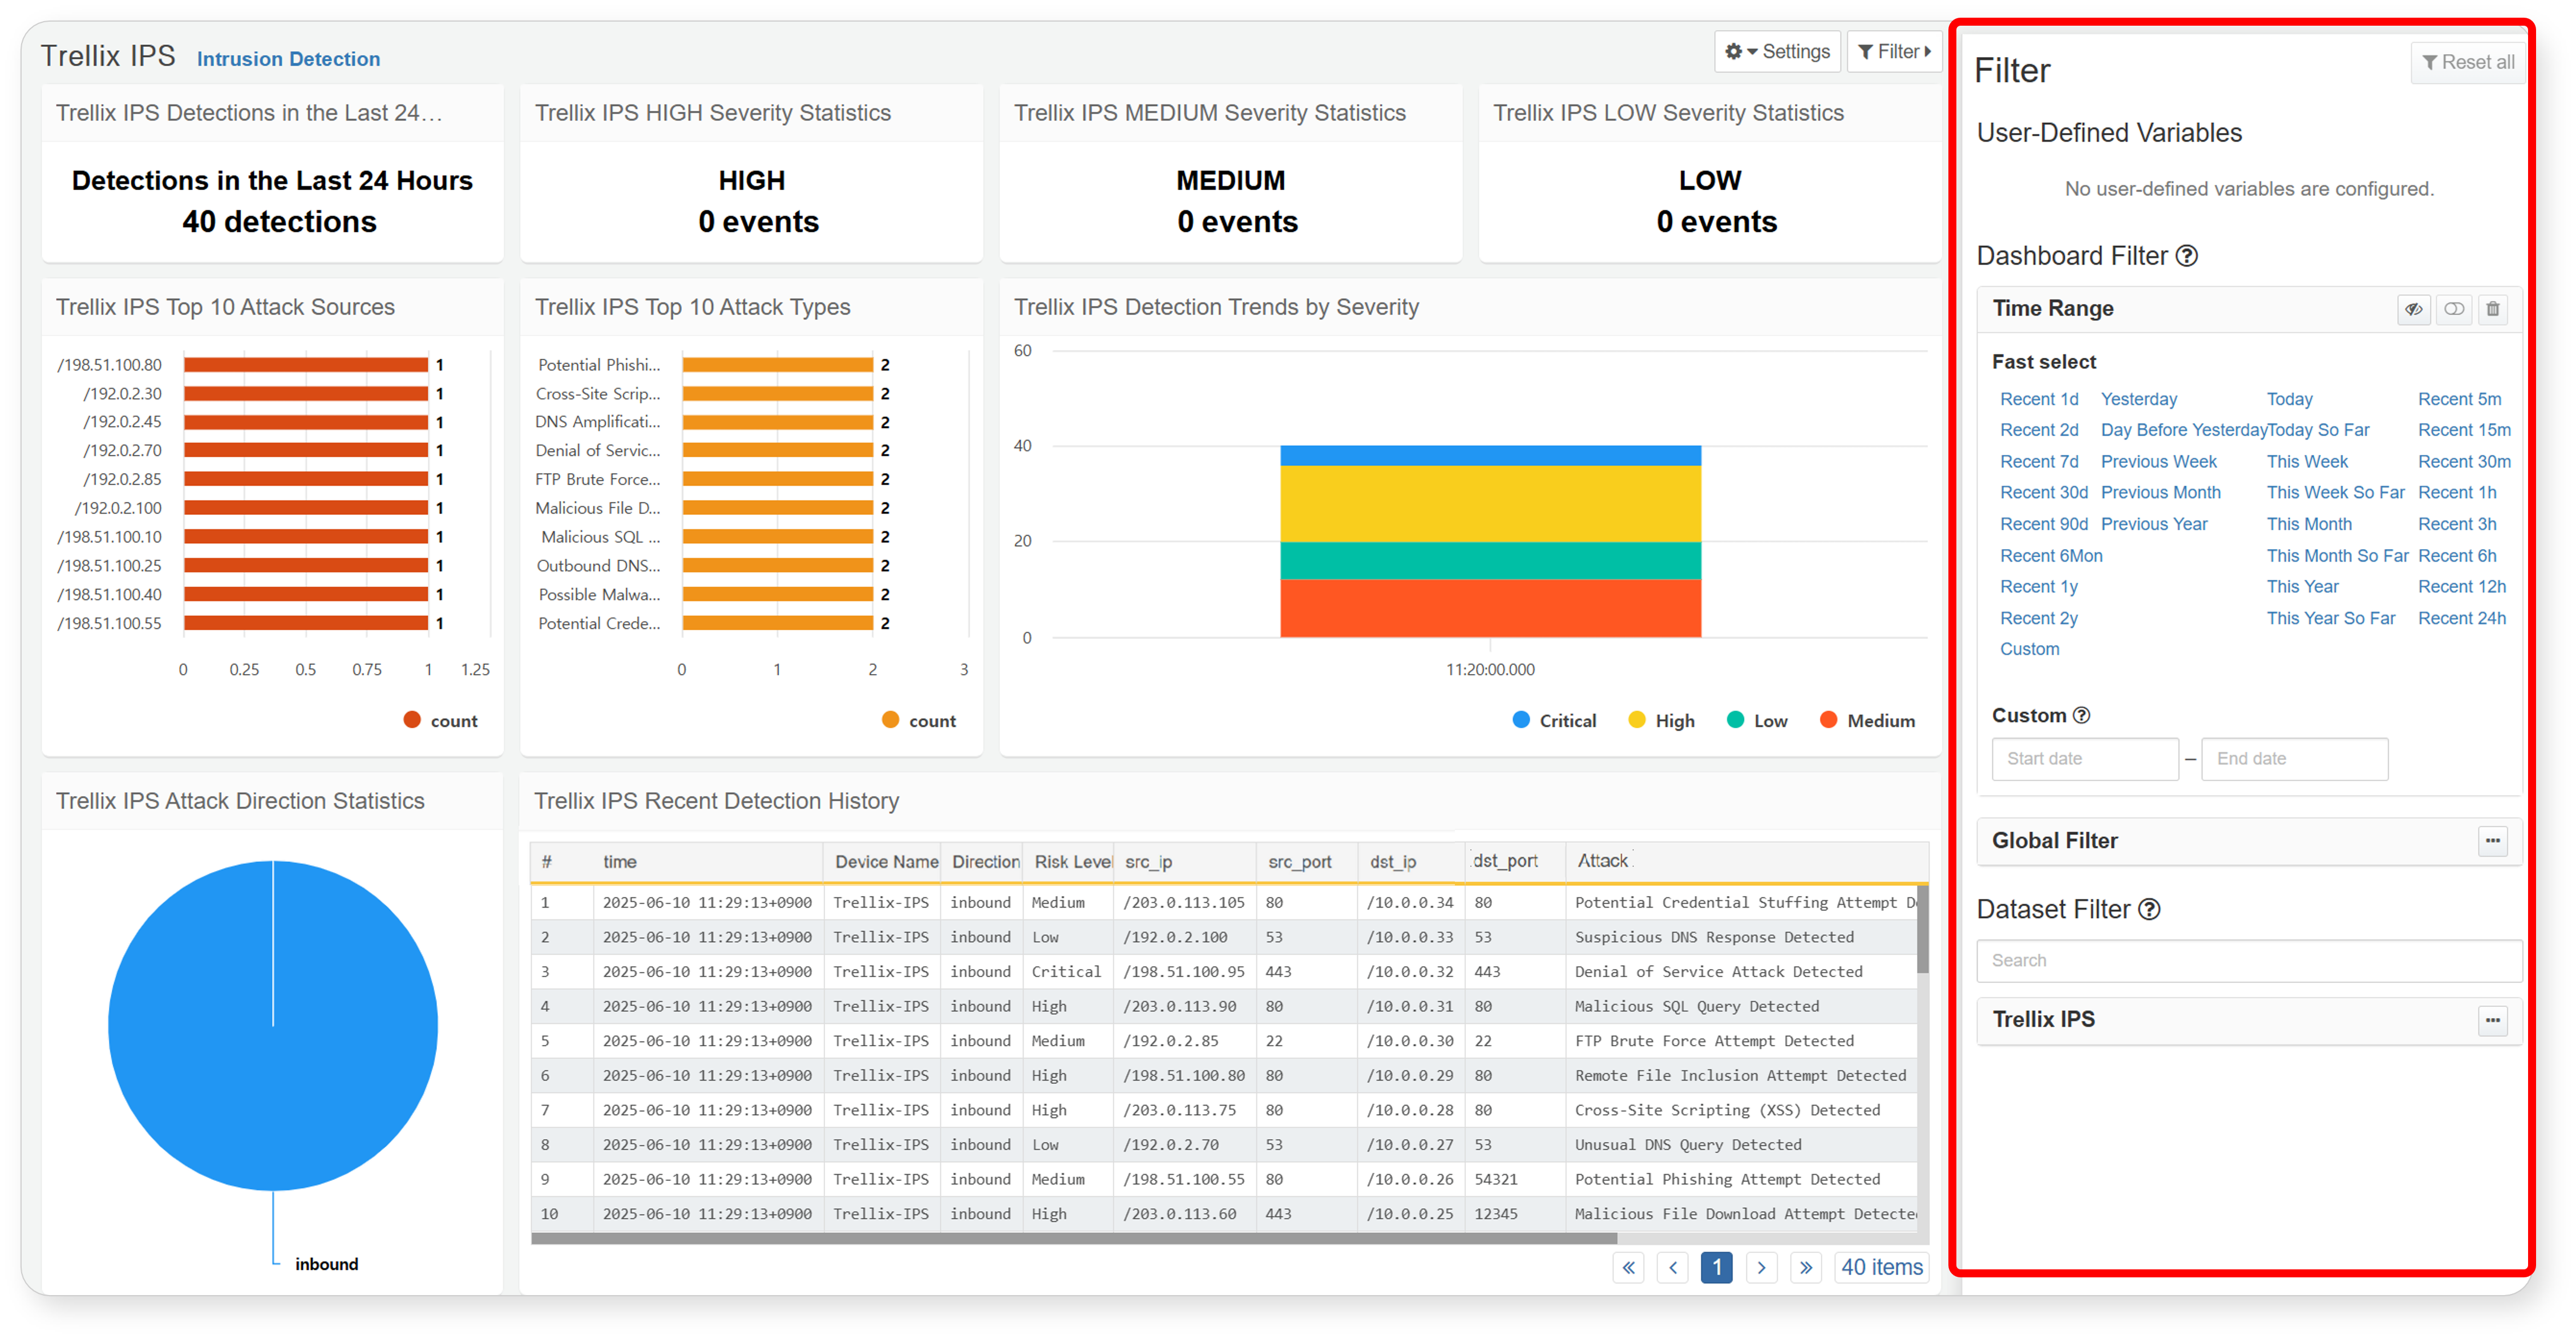Click the Reset all filter button
Viewport: 2576px width, 1339px height.
[2467, 62]
